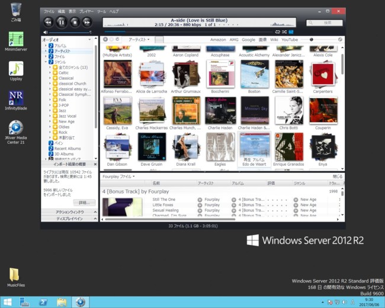Open the MusicFiles desktop folder
Viewport: 385px width, 308px height.
16,277
